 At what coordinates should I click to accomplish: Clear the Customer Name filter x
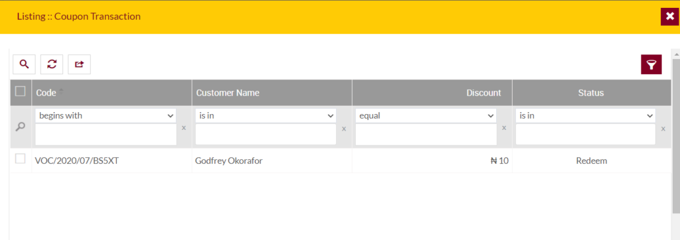coord(344,128)
